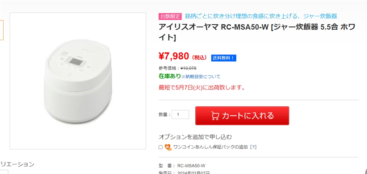
Task: Click the shopping cart icon in the red button
Action: click(x=215, y=116)
